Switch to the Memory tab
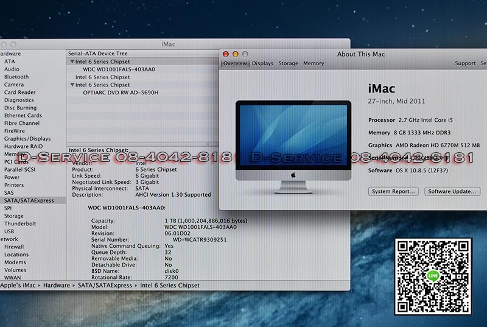Screen dimensions: 487x327 coord(314,63)
